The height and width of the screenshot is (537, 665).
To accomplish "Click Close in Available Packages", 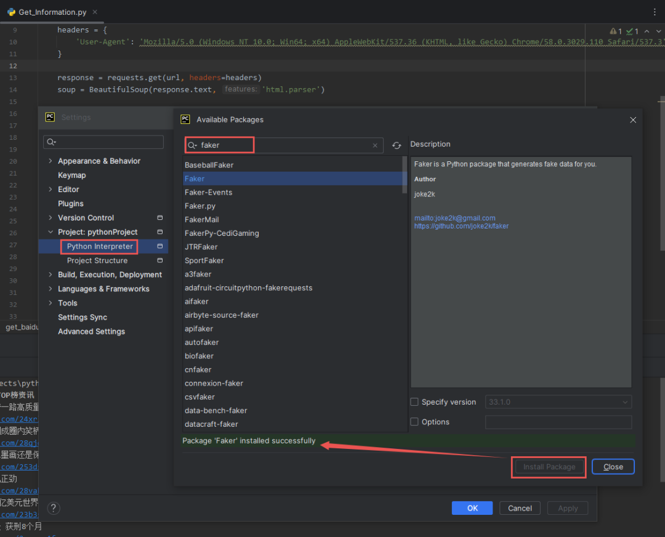I will [613, 467].
